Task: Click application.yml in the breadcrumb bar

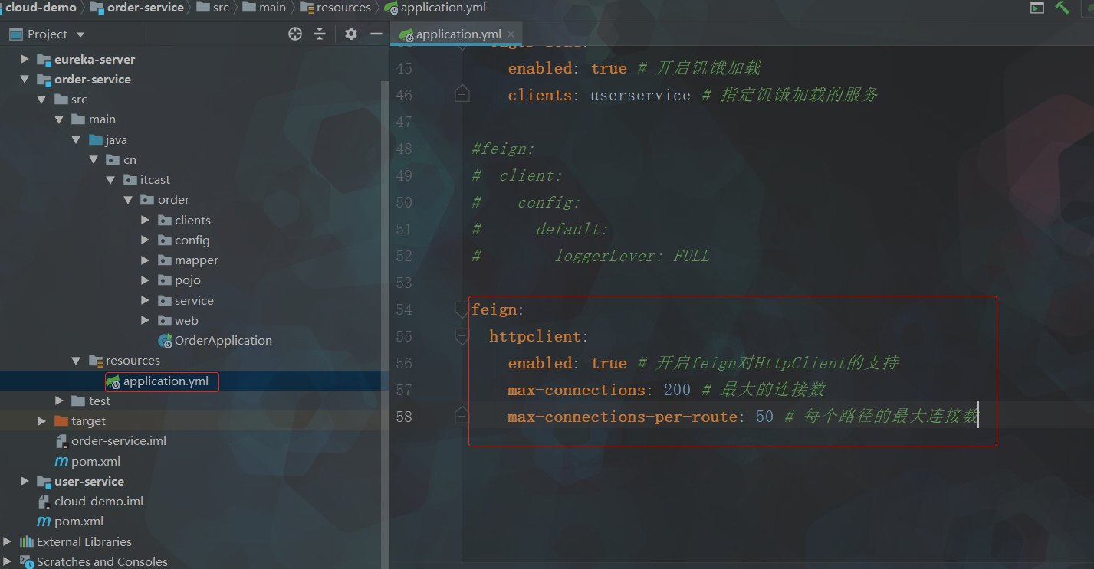Action: tap(443, 8)
